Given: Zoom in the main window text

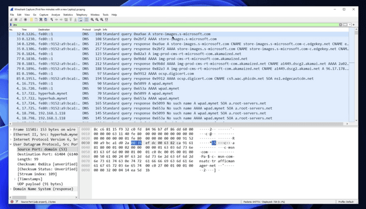Looking at the screenshot, I should click(x=92, y=19).
